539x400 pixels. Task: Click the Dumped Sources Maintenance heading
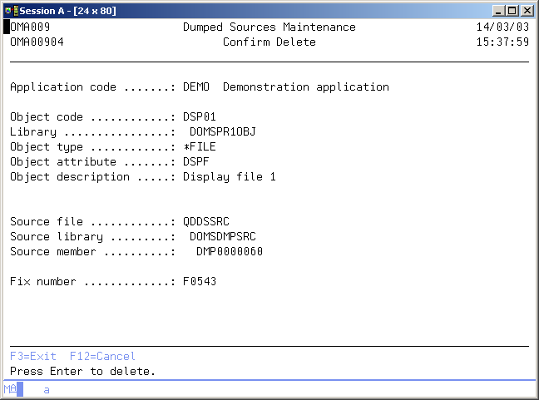[269, 27]
